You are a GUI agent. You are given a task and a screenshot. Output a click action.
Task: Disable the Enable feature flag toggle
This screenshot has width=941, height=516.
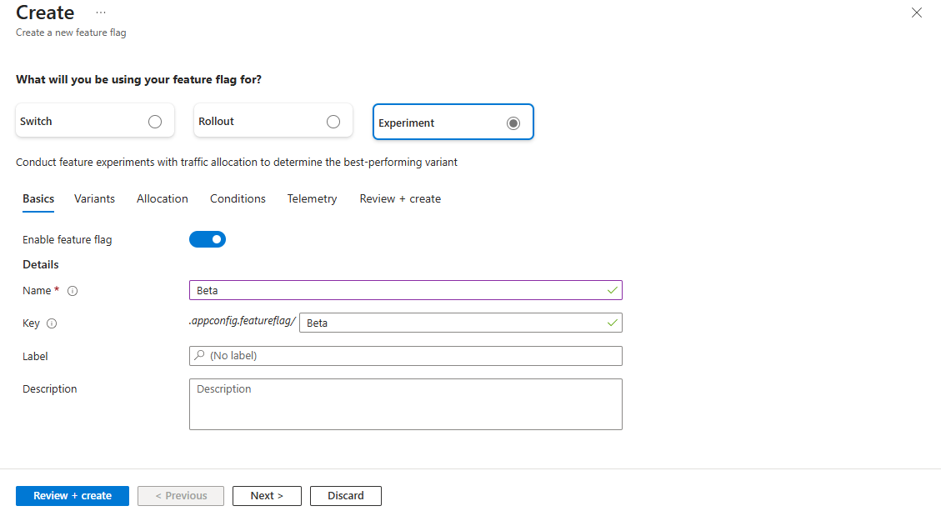click(207, 239)
